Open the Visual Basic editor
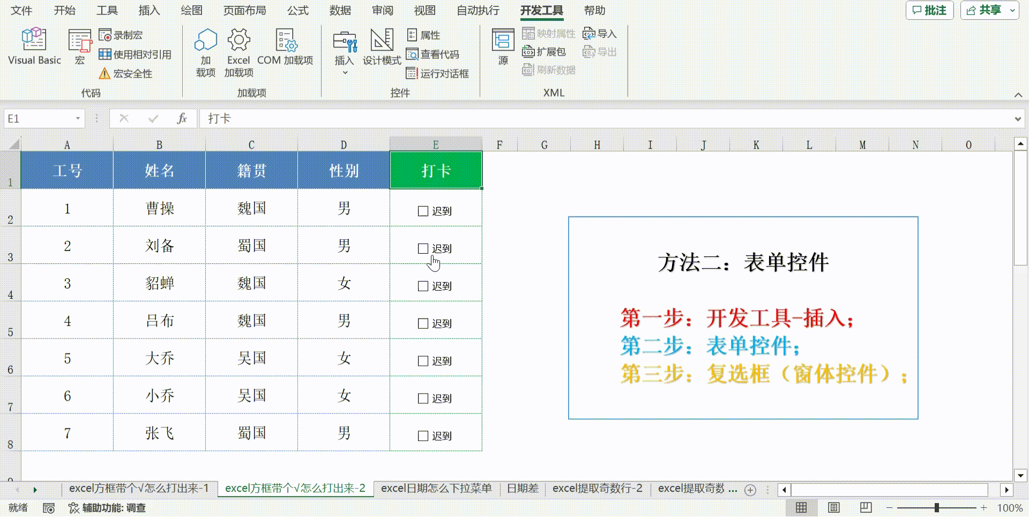 click(x=34, y=47)
